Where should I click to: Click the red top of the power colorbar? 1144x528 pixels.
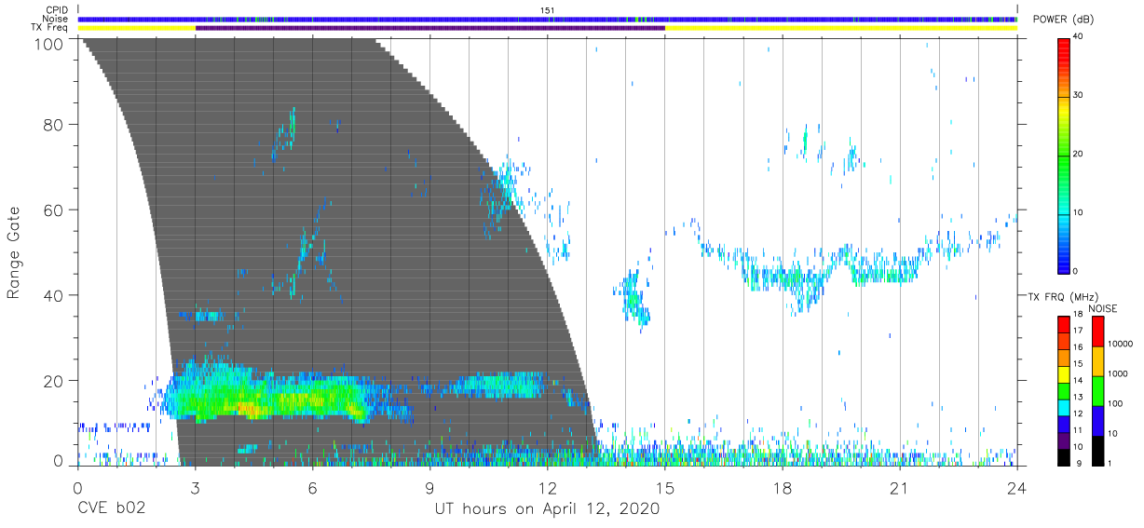(1064, 45)
